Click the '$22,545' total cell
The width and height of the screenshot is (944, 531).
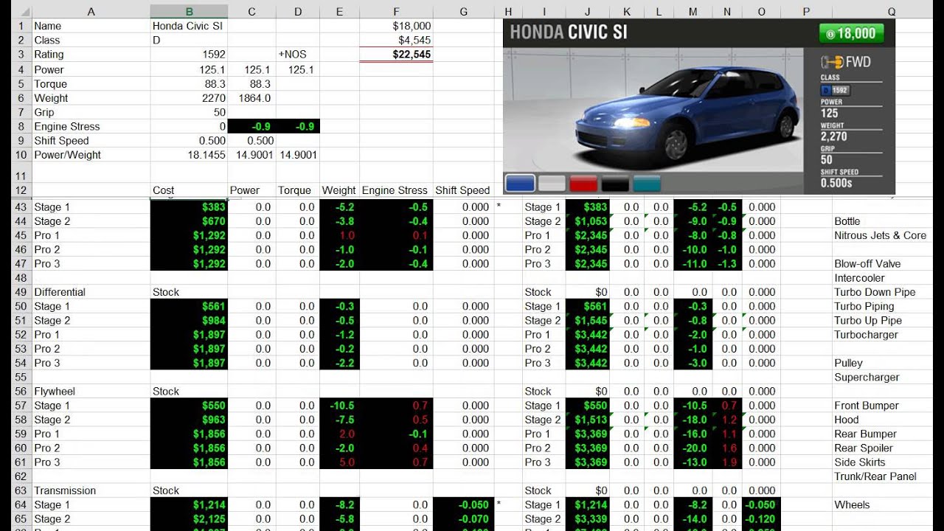pyautogui.click(x=396, y=55)
